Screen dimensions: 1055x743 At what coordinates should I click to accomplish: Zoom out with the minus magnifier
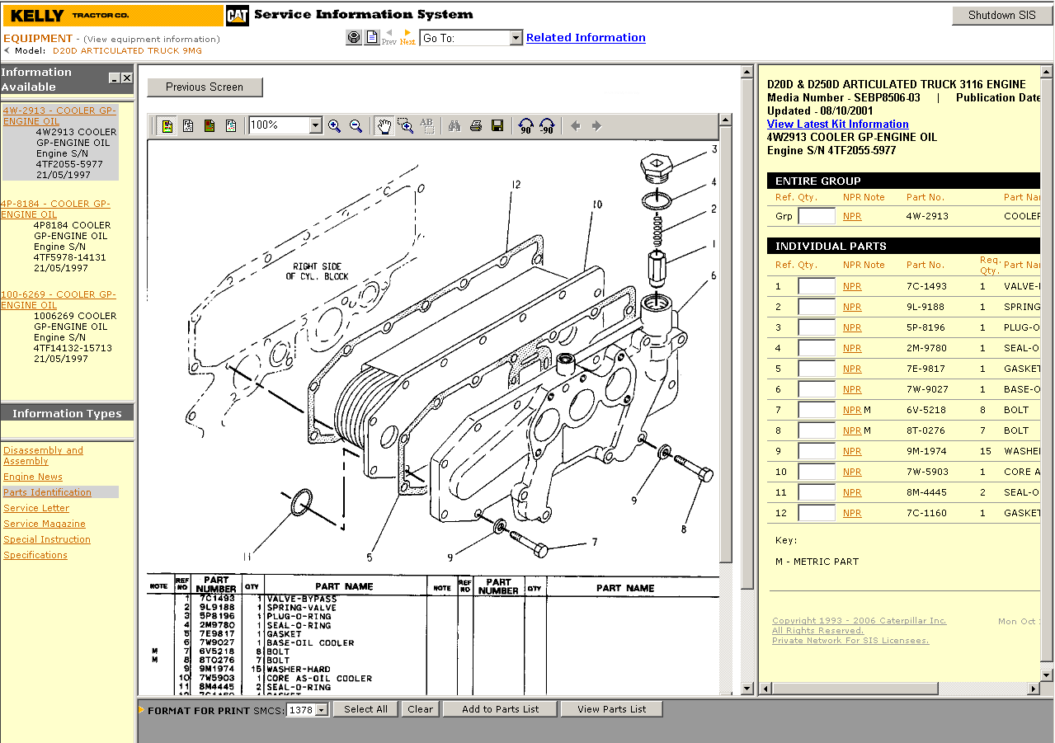[x=356, y=125]
